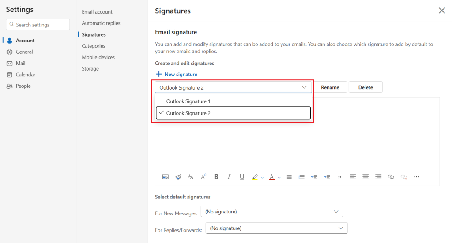Create a New signature
The image size is (452, 243).
point(177,75)
